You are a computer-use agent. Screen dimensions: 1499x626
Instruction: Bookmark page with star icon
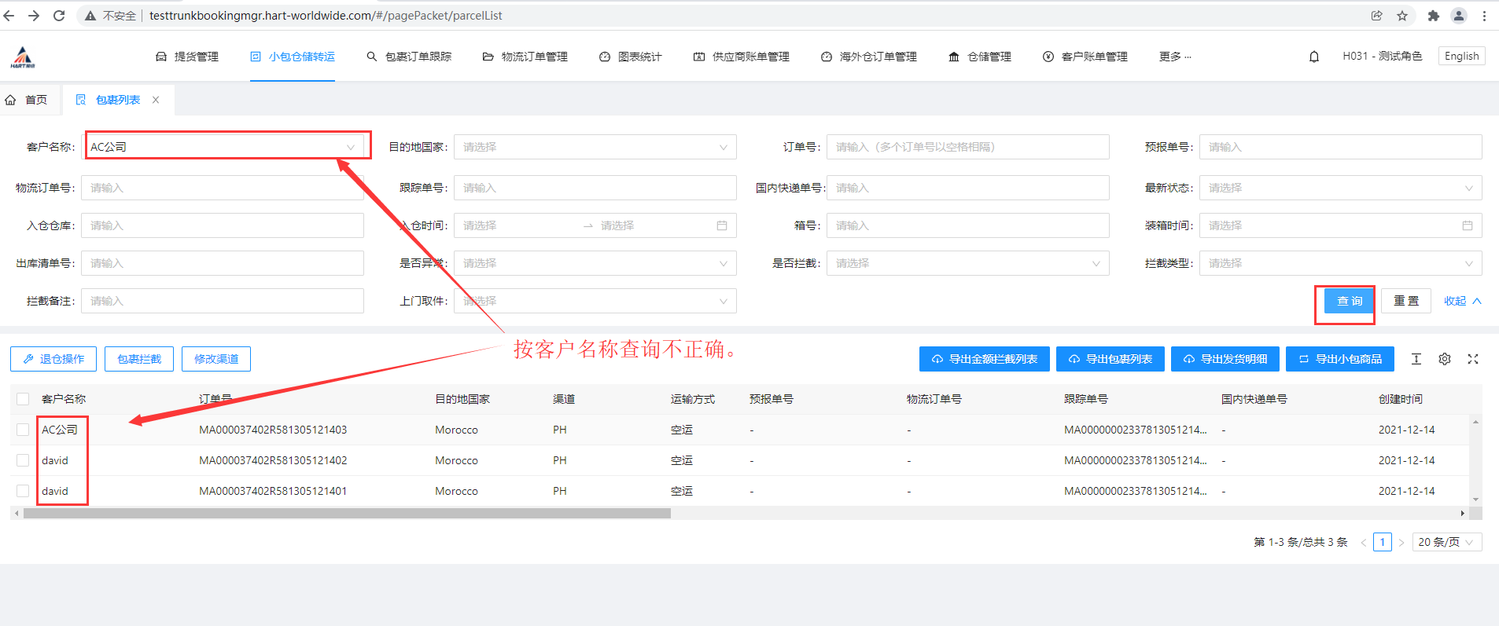tap(1402, 16)
